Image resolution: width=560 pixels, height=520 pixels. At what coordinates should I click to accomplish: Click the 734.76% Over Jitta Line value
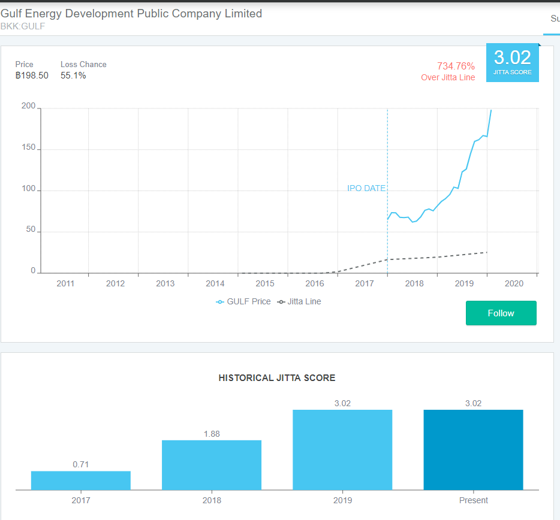(456, 66)
